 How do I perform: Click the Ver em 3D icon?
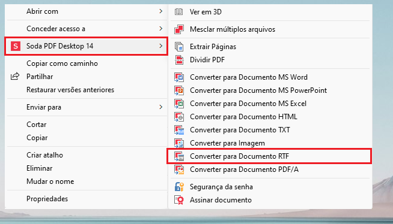tap(178, 11)
